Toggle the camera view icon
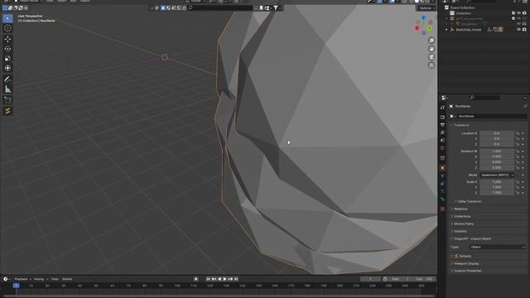This screenshot has height=298, width=530. pyautogui.click(x=431, y=57)
